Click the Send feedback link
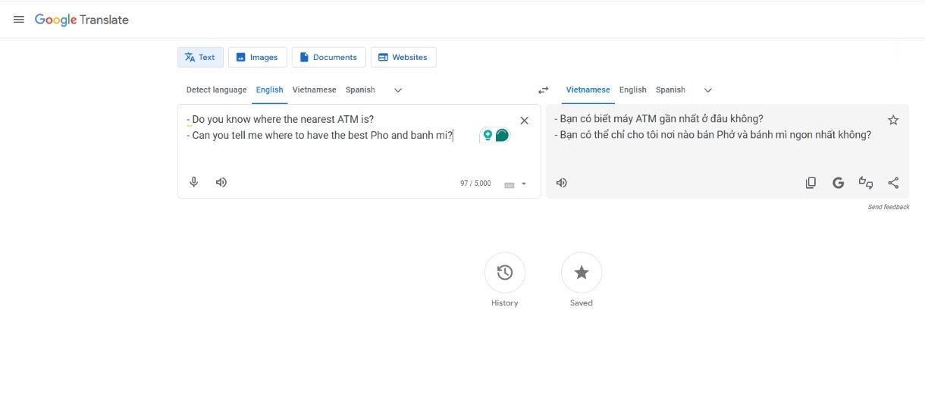This screenshot has height=417, width=925. pos(888,207)
